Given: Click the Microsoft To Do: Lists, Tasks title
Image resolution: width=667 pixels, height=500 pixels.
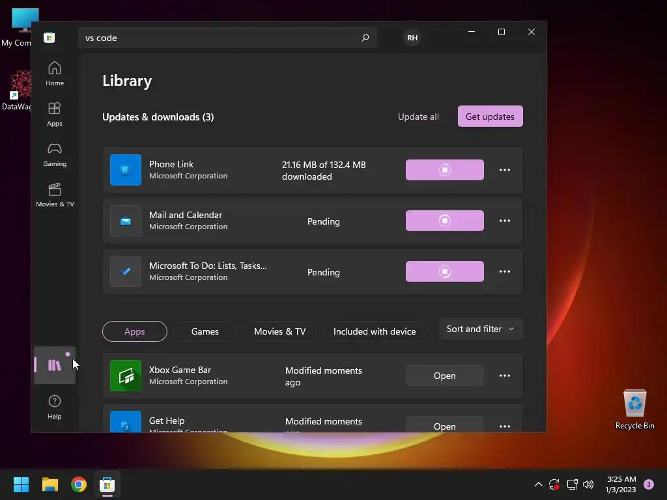Looking at the screenshot, I should (x=208, y=266).
